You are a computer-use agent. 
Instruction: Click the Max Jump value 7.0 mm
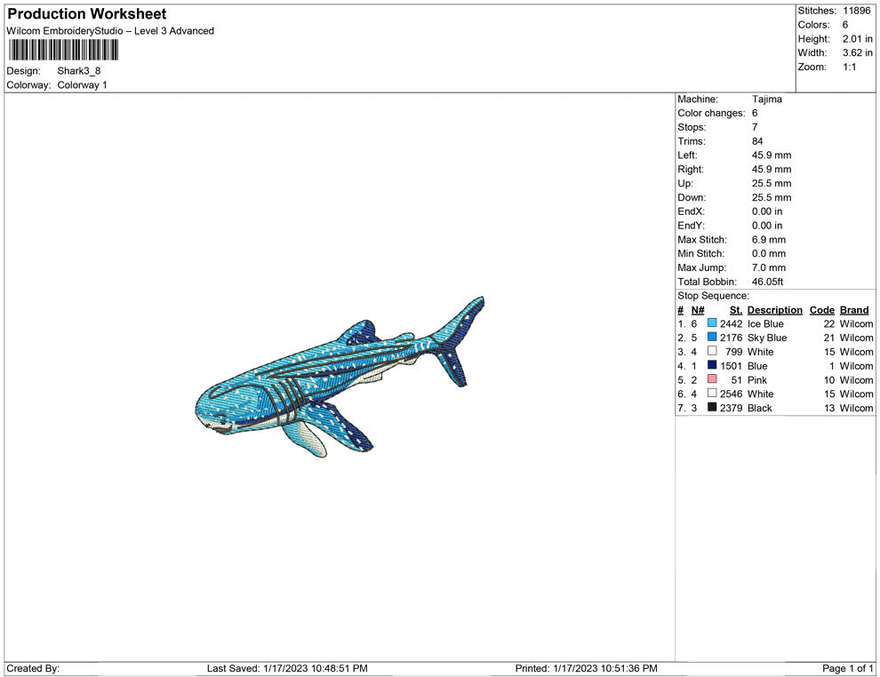click(x=769, y=267)
